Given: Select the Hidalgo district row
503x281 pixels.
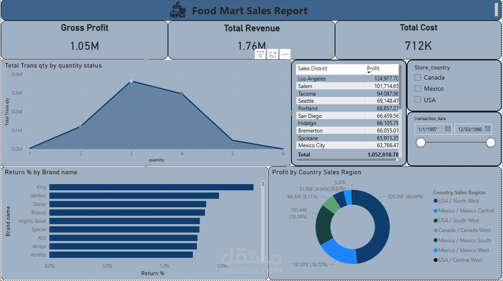Looking at the screenshot, I should [348, 123].
